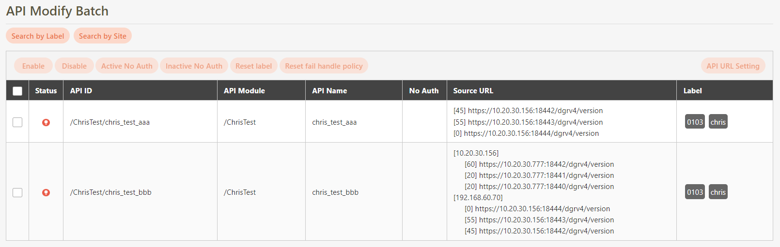The width and height of the screenshot is (780, 247).
Task: Click the chris label tag in first row
Action: point(718,122)
